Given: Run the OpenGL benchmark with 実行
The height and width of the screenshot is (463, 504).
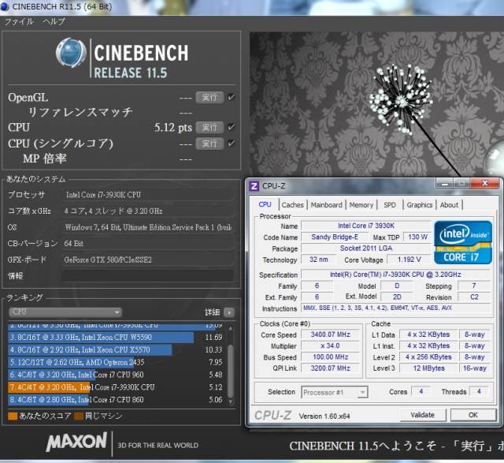Looking at the screenshot, I should [x=209, y=97].
